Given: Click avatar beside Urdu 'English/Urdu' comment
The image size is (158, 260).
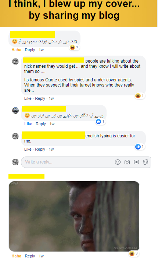Looking at the screenshot, I should pos(15,110).
